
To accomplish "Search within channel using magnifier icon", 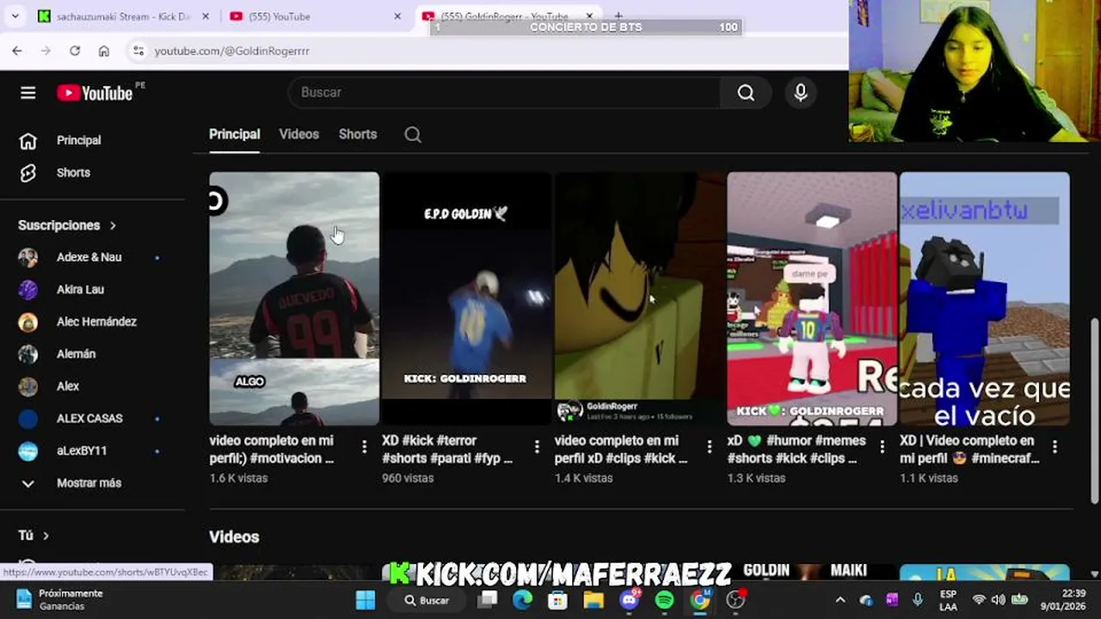I will pos(413,134).
